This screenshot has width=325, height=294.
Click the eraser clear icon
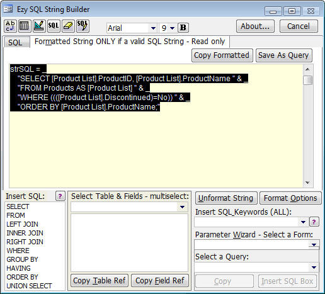click(x=68, y=26)
